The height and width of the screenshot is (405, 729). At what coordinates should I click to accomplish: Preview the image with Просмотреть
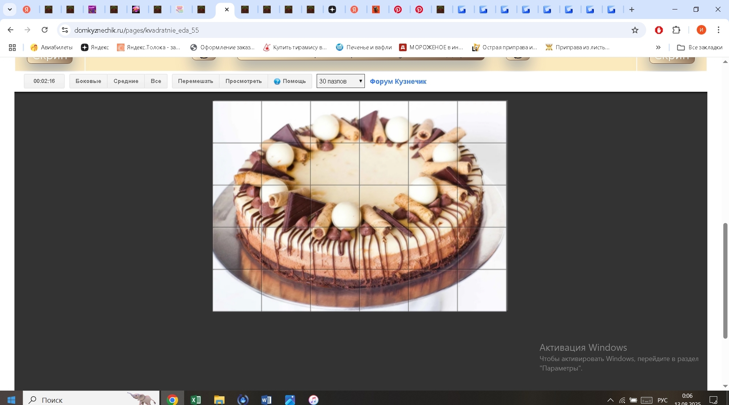coord(244,81)
